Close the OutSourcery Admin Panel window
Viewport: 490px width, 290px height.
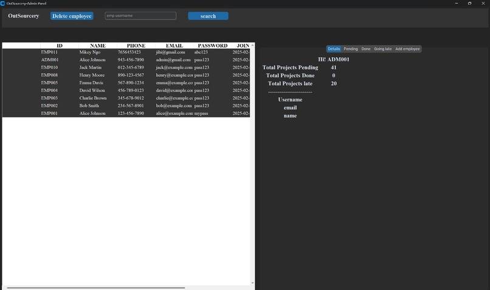coord(483,4)
